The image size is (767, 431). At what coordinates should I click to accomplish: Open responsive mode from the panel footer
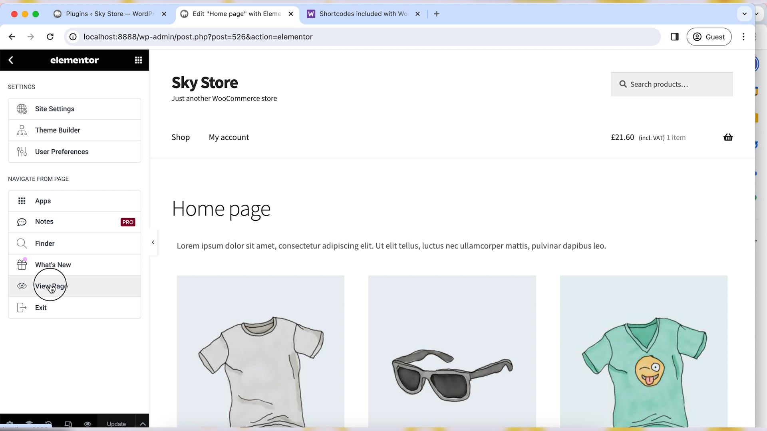(68, 424)
